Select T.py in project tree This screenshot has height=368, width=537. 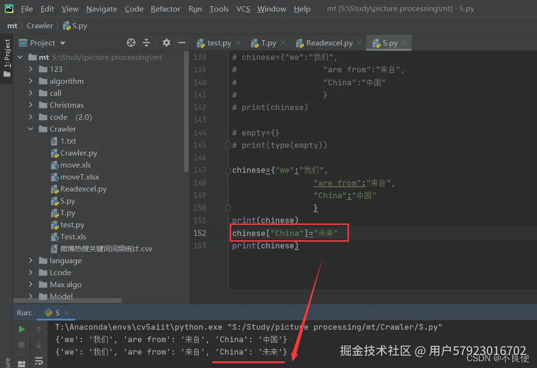(x=63, y=213)
